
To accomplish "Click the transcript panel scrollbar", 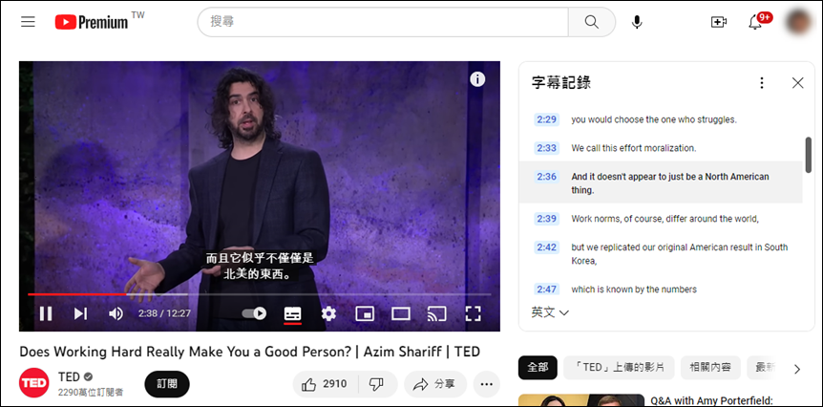I will (x=809, y=155).
